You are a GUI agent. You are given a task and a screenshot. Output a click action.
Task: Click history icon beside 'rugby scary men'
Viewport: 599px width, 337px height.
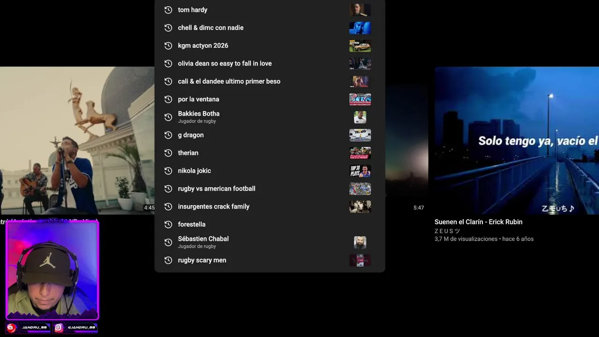(168, 260)
